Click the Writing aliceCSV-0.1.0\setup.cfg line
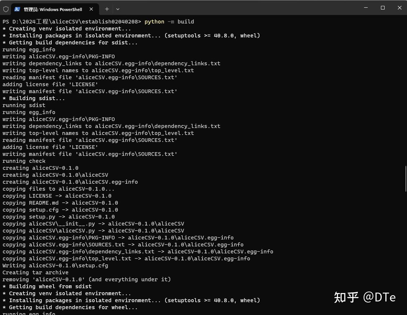Viewport: 407px width, 315px height. (55, 265)
